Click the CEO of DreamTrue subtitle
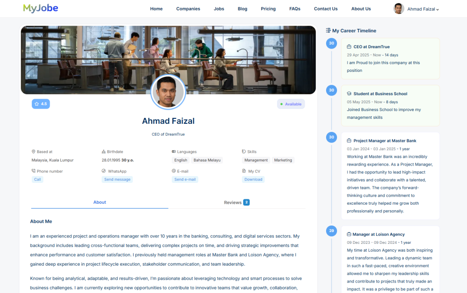Viewport: 467px width, 293px height. pos(168,134)
